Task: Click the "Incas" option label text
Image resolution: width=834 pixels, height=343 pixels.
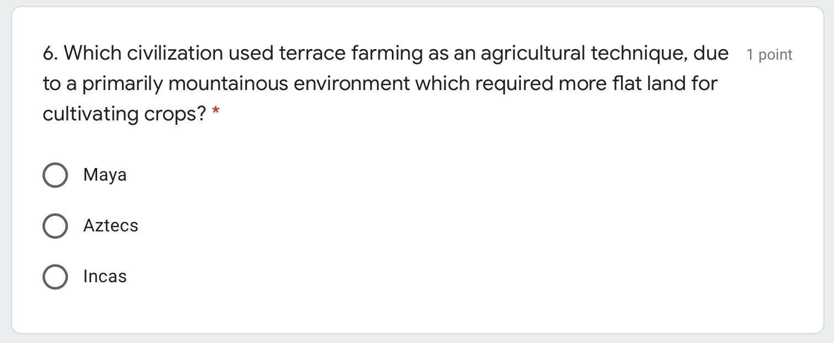Action: coord(105,277)
